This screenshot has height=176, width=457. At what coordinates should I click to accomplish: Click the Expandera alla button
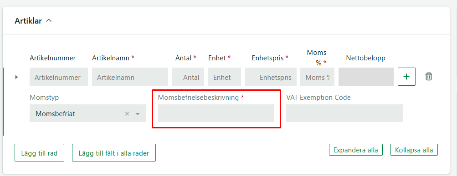coord(355,150)
